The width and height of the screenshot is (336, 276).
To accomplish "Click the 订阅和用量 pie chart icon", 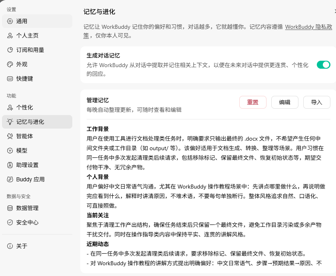I will point(10,50).
